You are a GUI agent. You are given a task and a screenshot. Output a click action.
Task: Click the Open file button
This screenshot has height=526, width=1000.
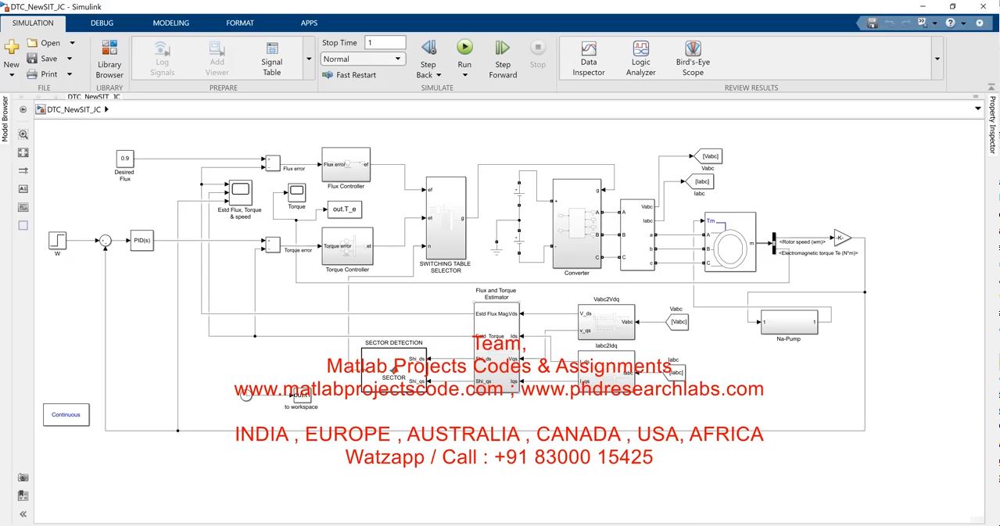(44, 43)
